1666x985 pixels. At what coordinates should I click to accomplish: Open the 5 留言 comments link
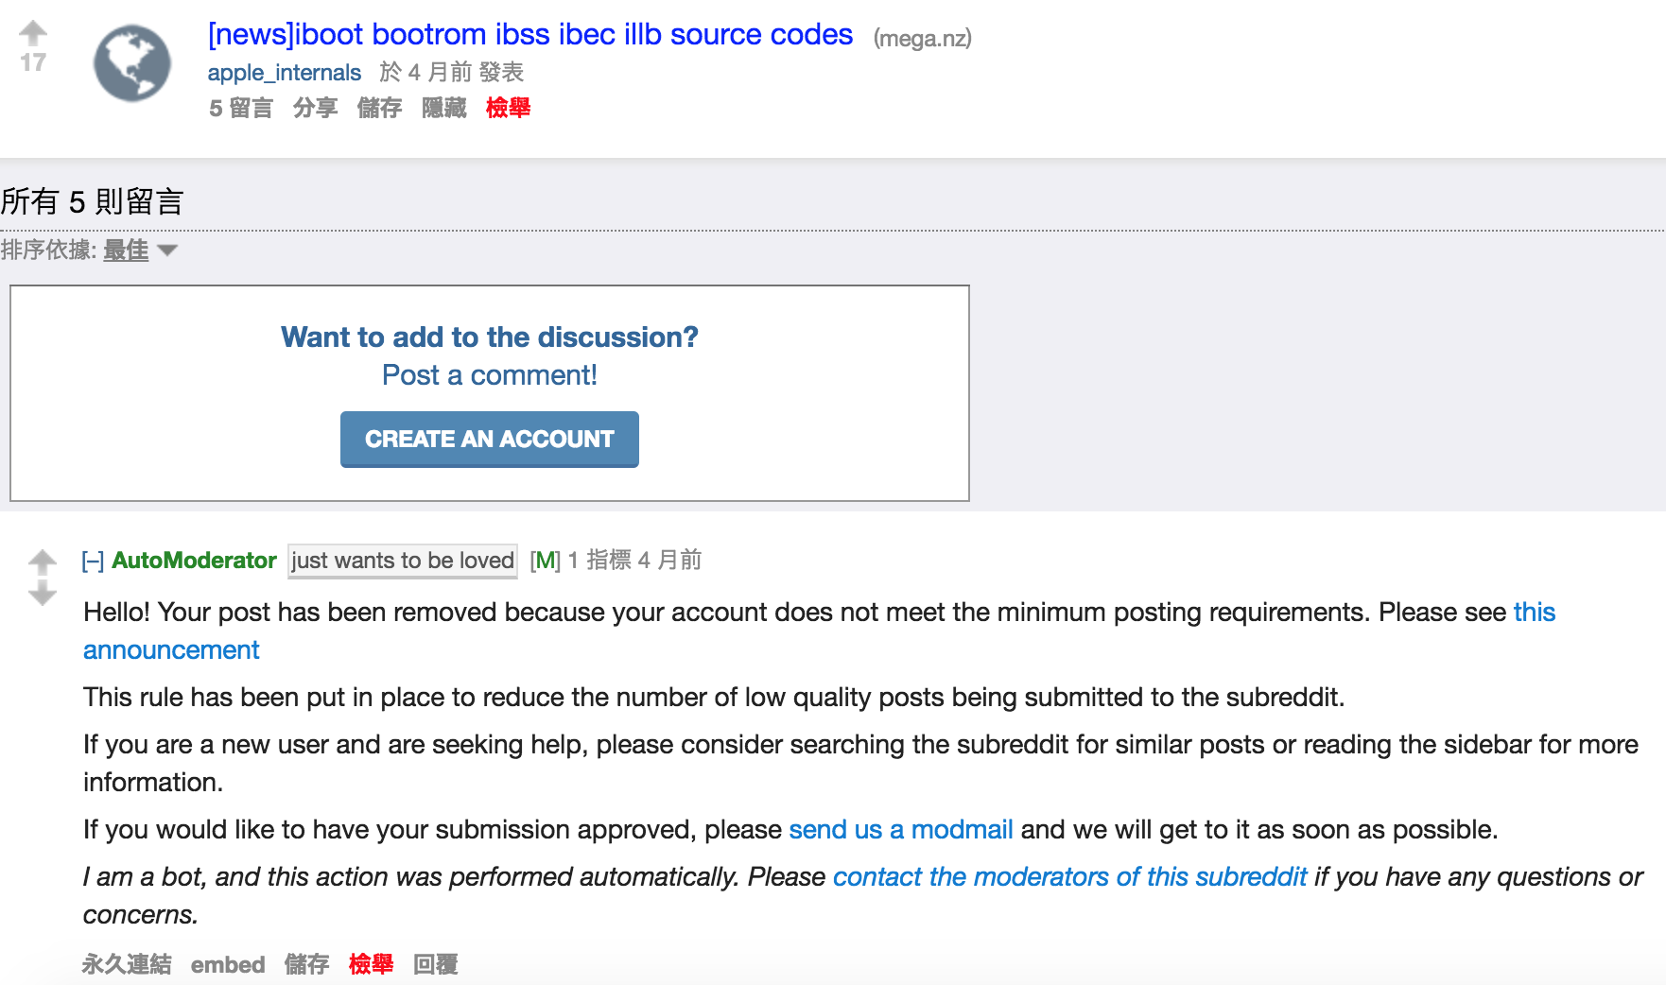point(241,109)
